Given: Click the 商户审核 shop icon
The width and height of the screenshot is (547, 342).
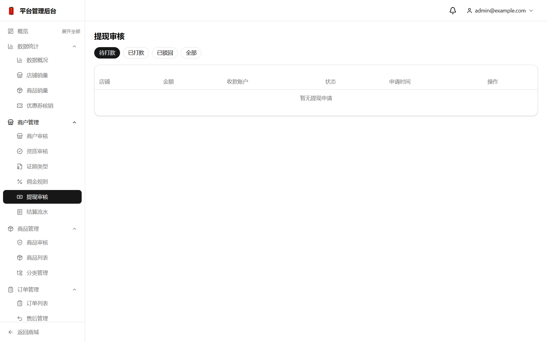Looking at the screenshot, I should pos(20,136).
